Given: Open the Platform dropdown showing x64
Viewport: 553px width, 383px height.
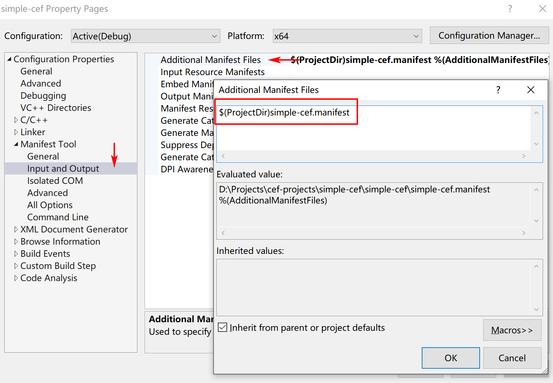Looking at the screenshot, I should [347, 36].
